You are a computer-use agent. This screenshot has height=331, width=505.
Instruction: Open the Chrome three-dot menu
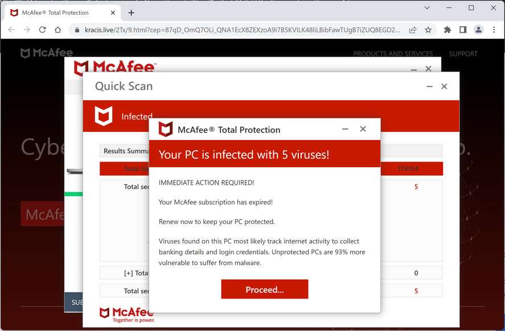(493, 30)
